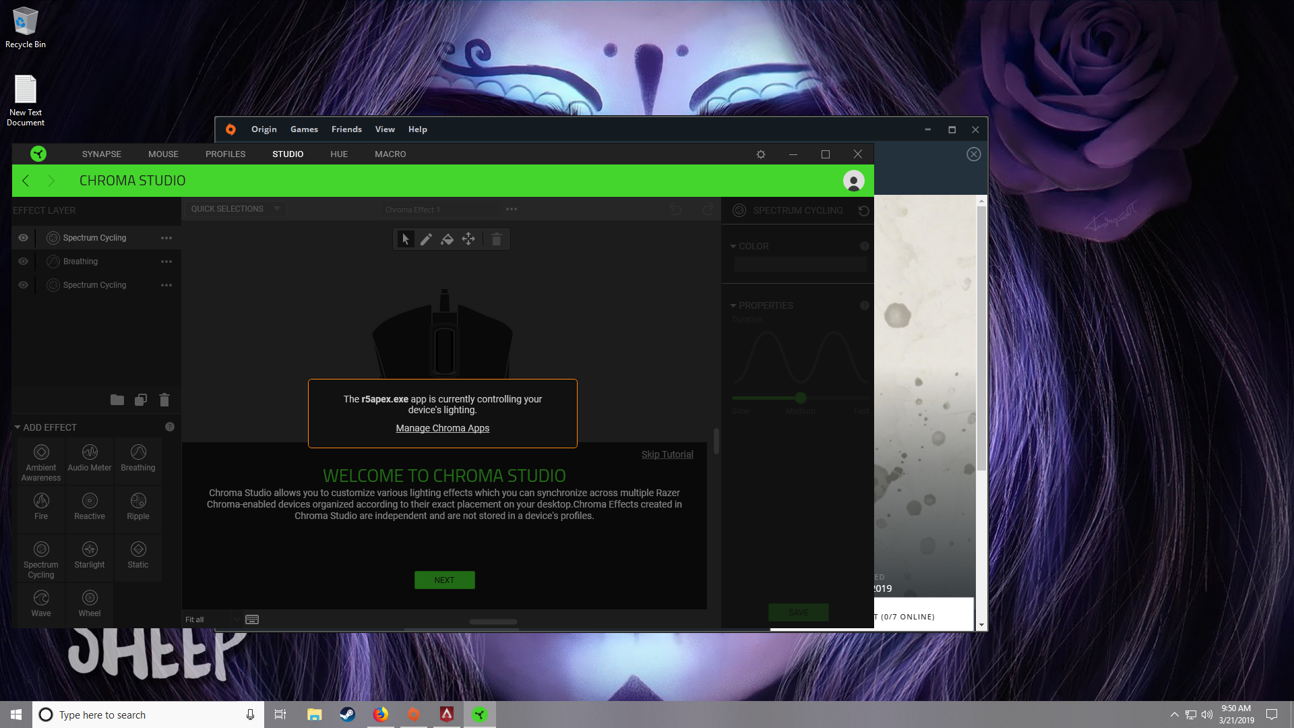Add Reactive effect
Image resolution: width=1294 pixels, height=728 pixels.
coord(90,510)
